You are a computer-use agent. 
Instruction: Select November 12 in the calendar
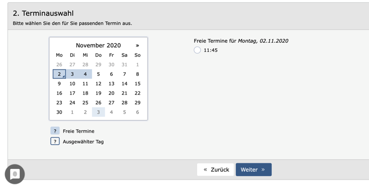[x=99, y=84]
